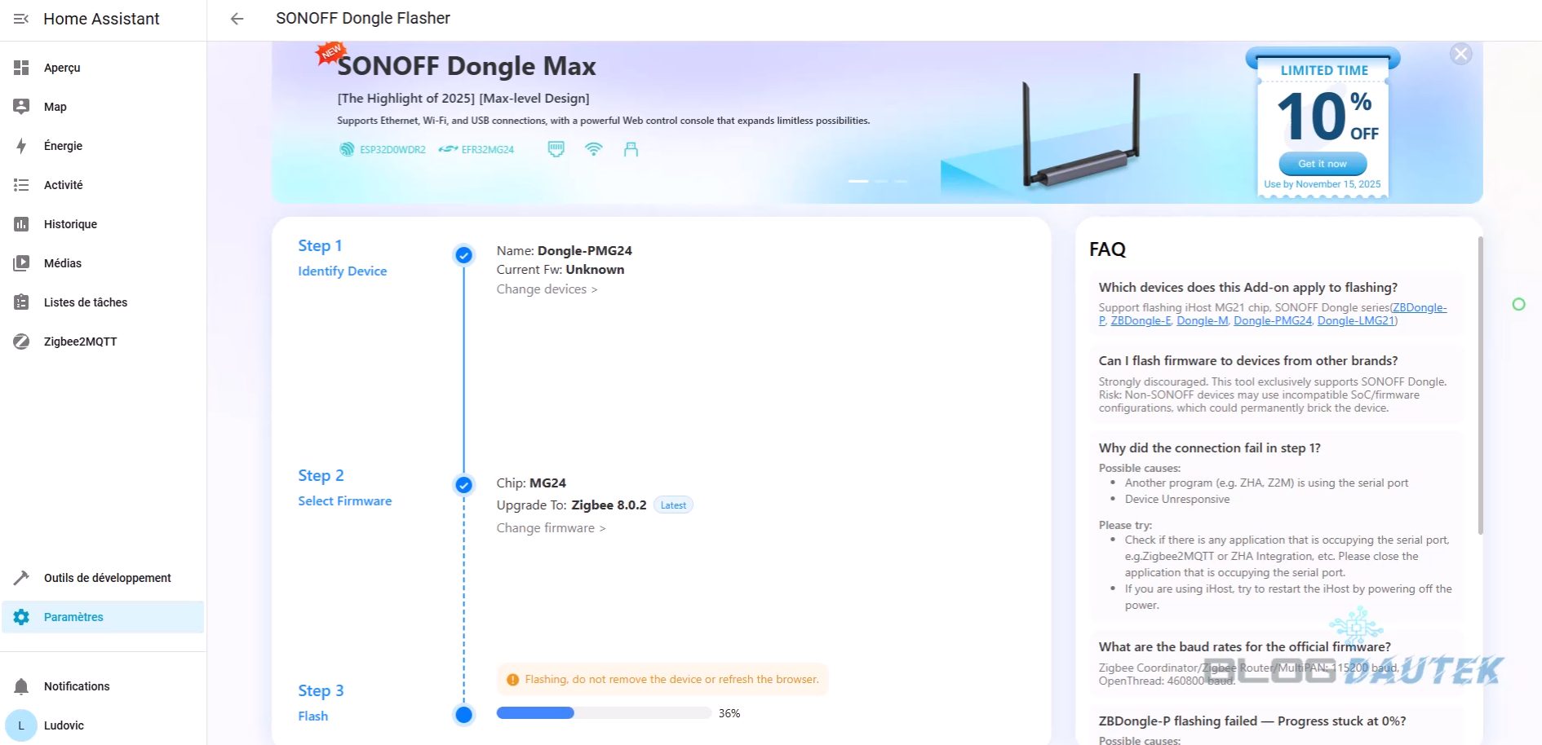
Task: Open Notifications bell icon
Action: [x=21, y=686]
